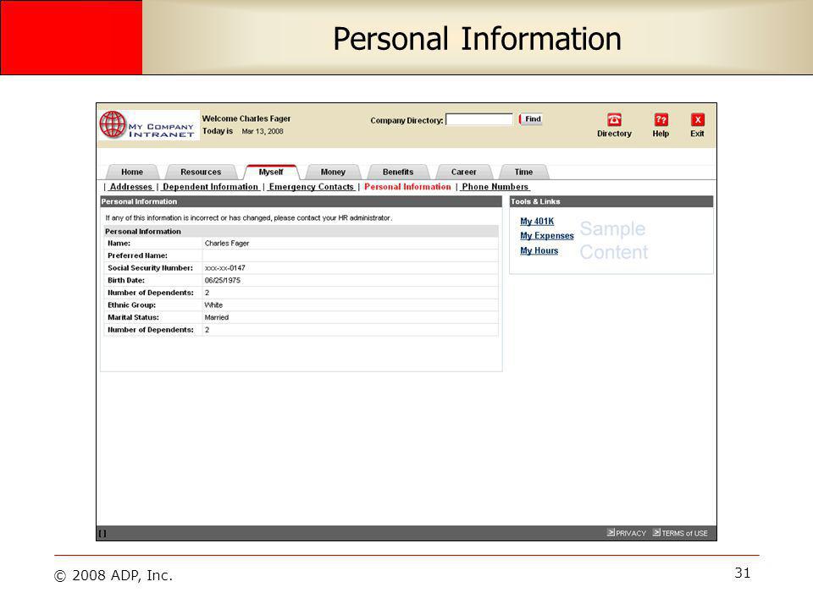
Task: Open the Phone Numbers link
Action: pos(495,187)
